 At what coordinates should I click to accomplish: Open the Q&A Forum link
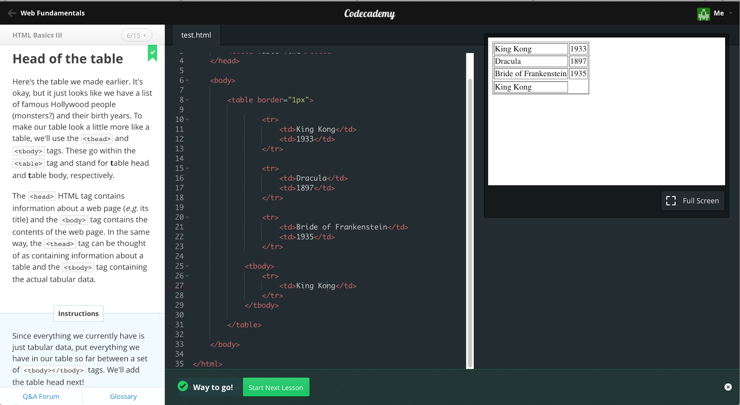41,396
